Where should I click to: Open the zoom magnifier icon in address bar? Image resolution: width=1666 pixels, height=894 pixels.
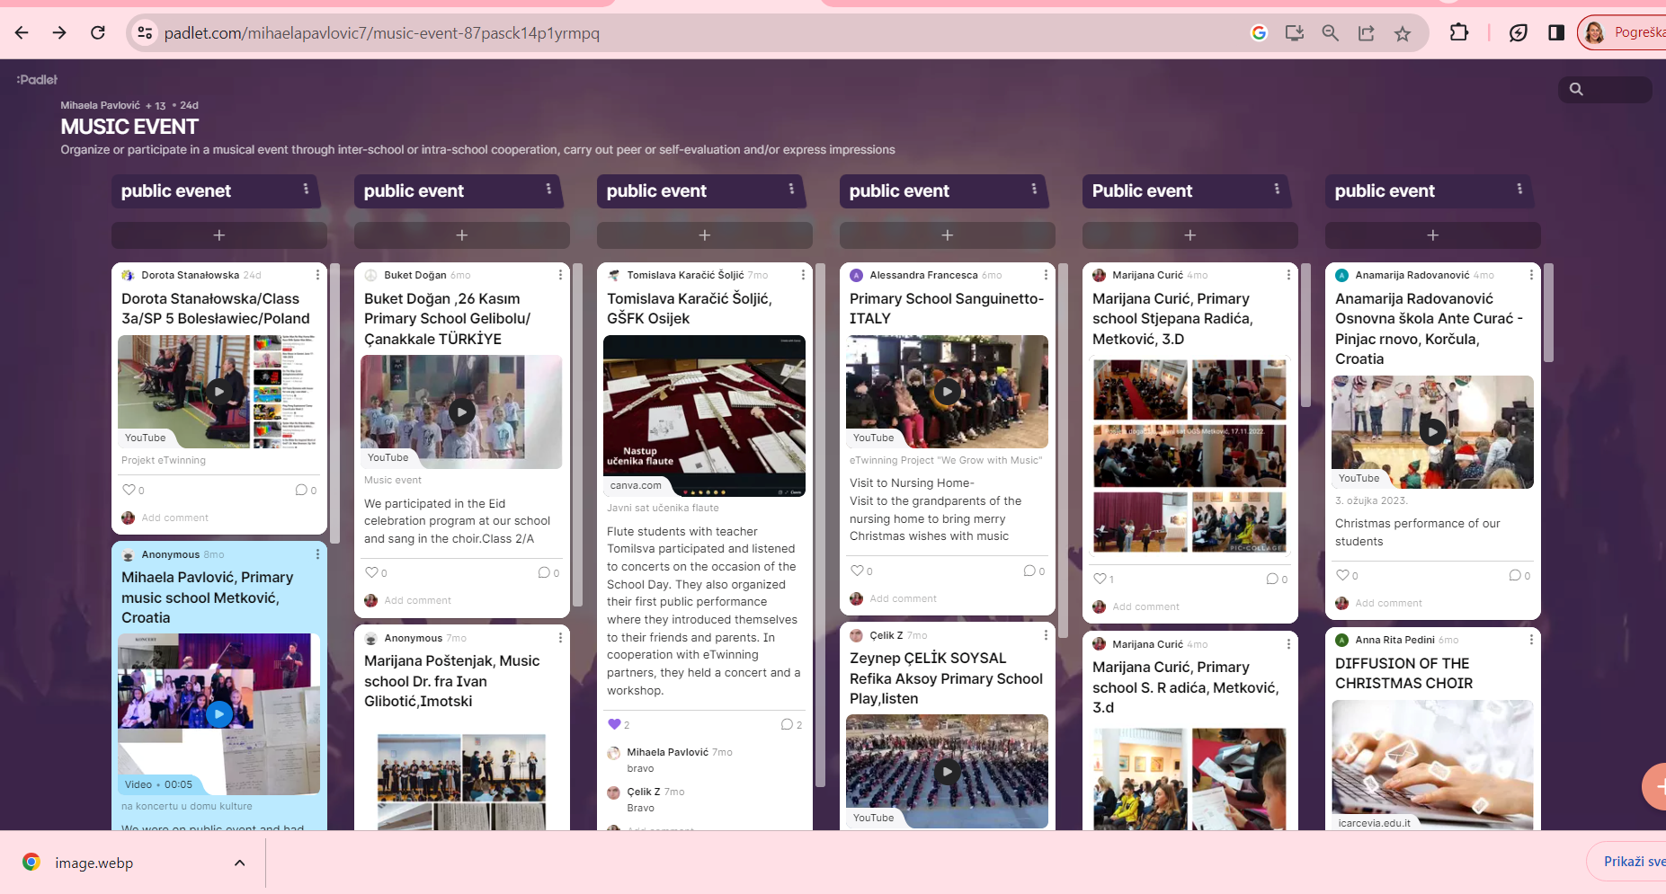point(1331,33)
